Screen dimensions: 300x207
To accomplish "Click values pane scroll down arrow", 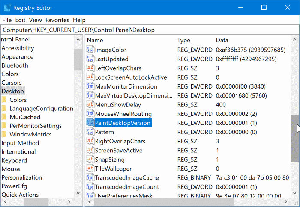I will (x=295, y=193).
